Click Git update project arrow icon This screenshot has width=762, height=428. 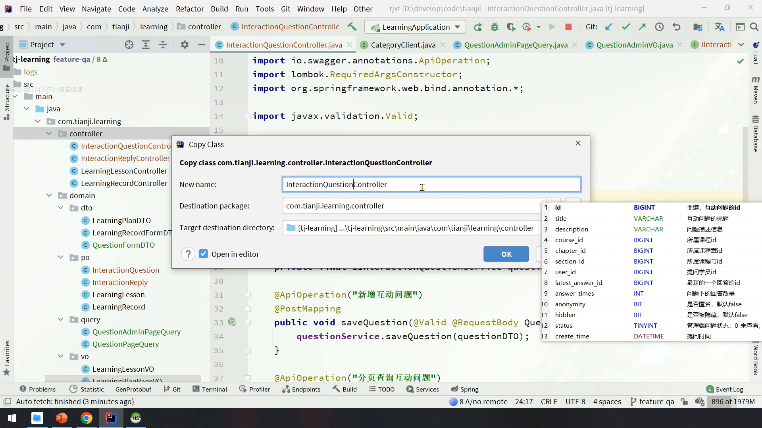[608, 27]
